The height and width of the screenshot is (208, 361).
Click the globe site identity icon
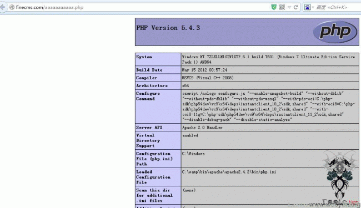(x=12, y=7)
